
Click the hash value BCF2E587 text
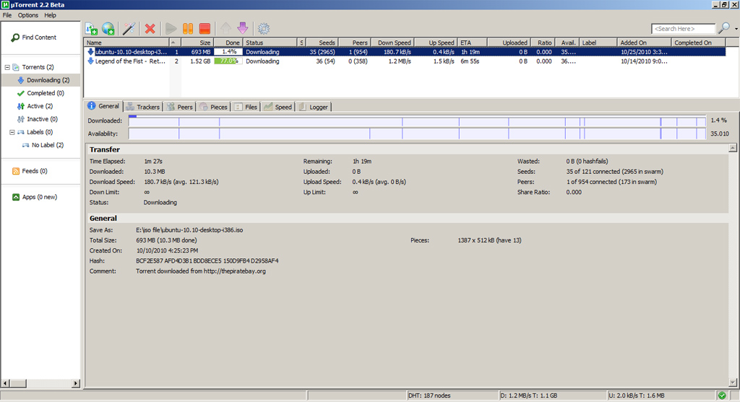coord(207,261)
